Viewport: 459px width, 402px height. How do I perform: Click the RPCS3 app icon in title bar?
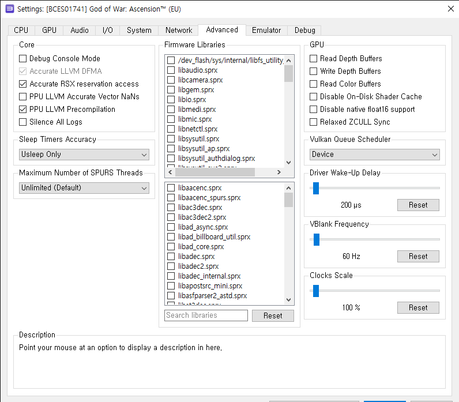(10, 9)
